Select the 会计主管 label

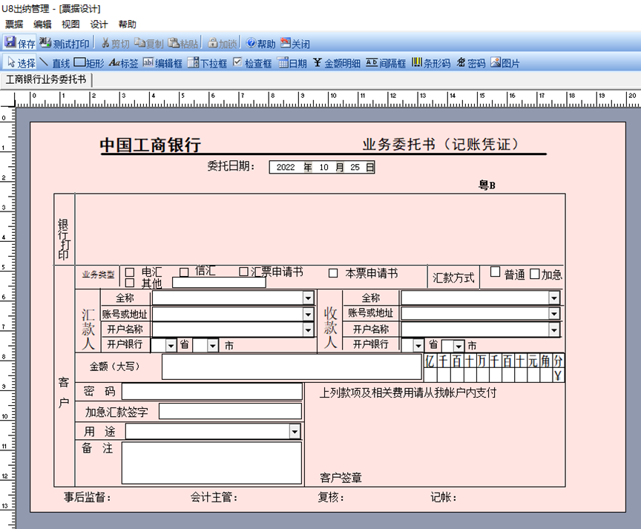point(214,498)
